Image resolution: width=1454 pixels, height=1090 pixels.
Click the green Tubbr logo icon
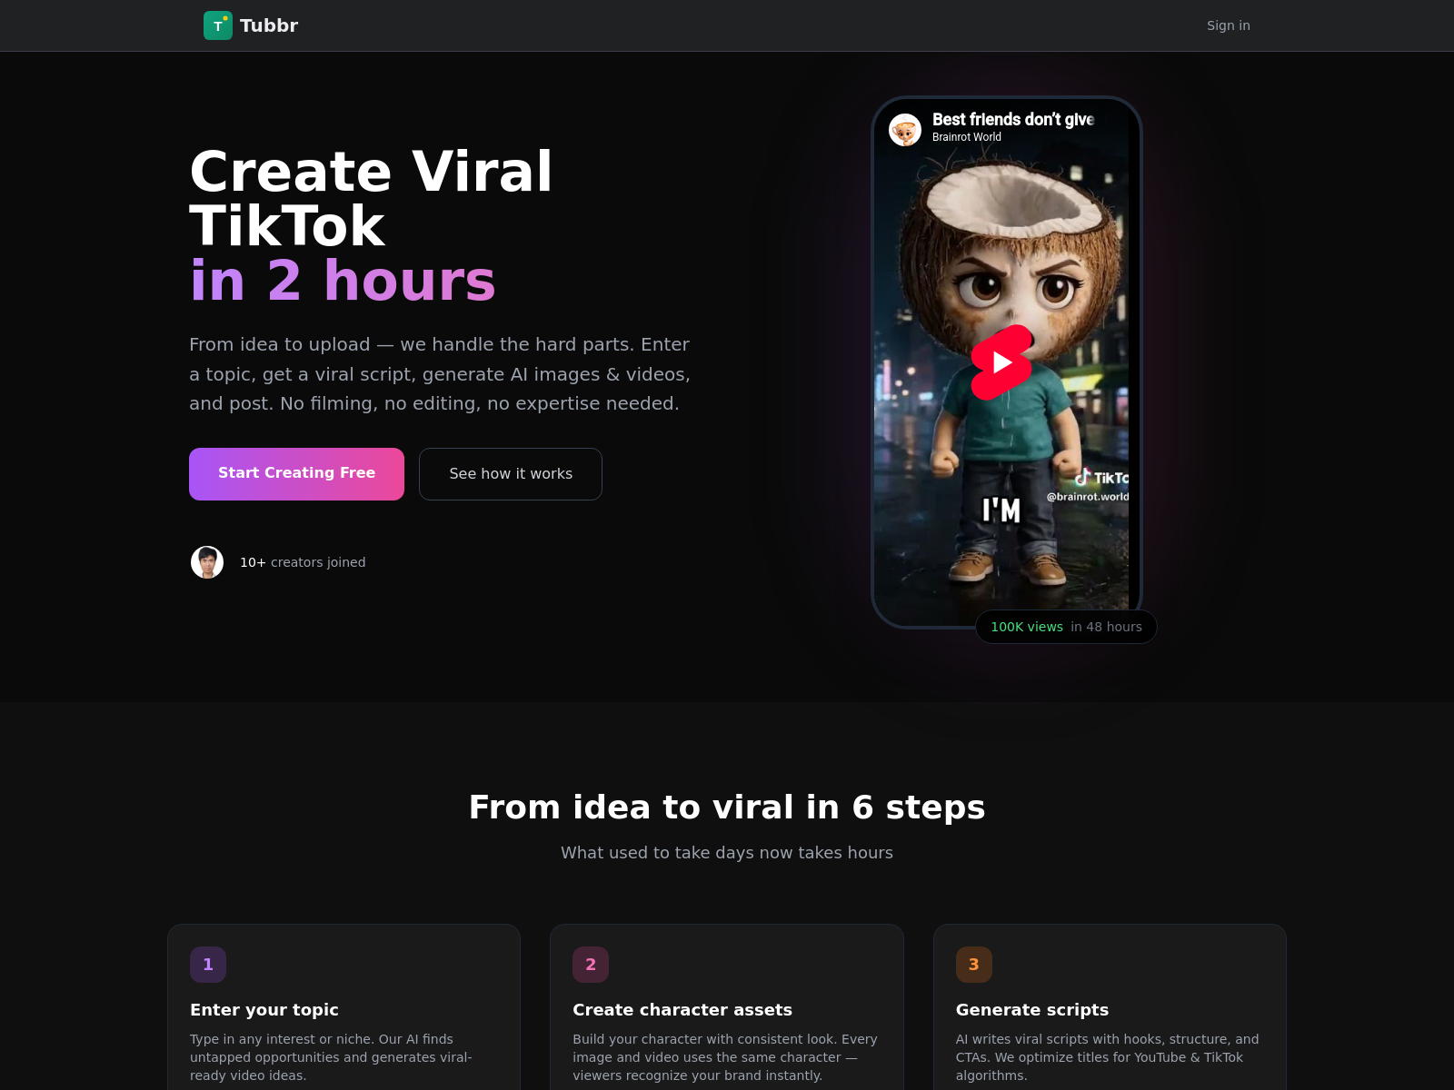point(218,25)
